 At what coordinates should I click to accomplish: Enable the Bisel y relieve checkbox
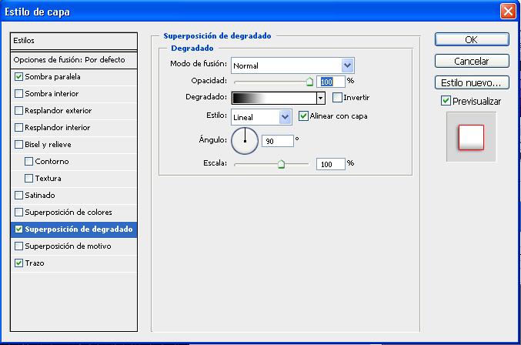coord(19,145)
